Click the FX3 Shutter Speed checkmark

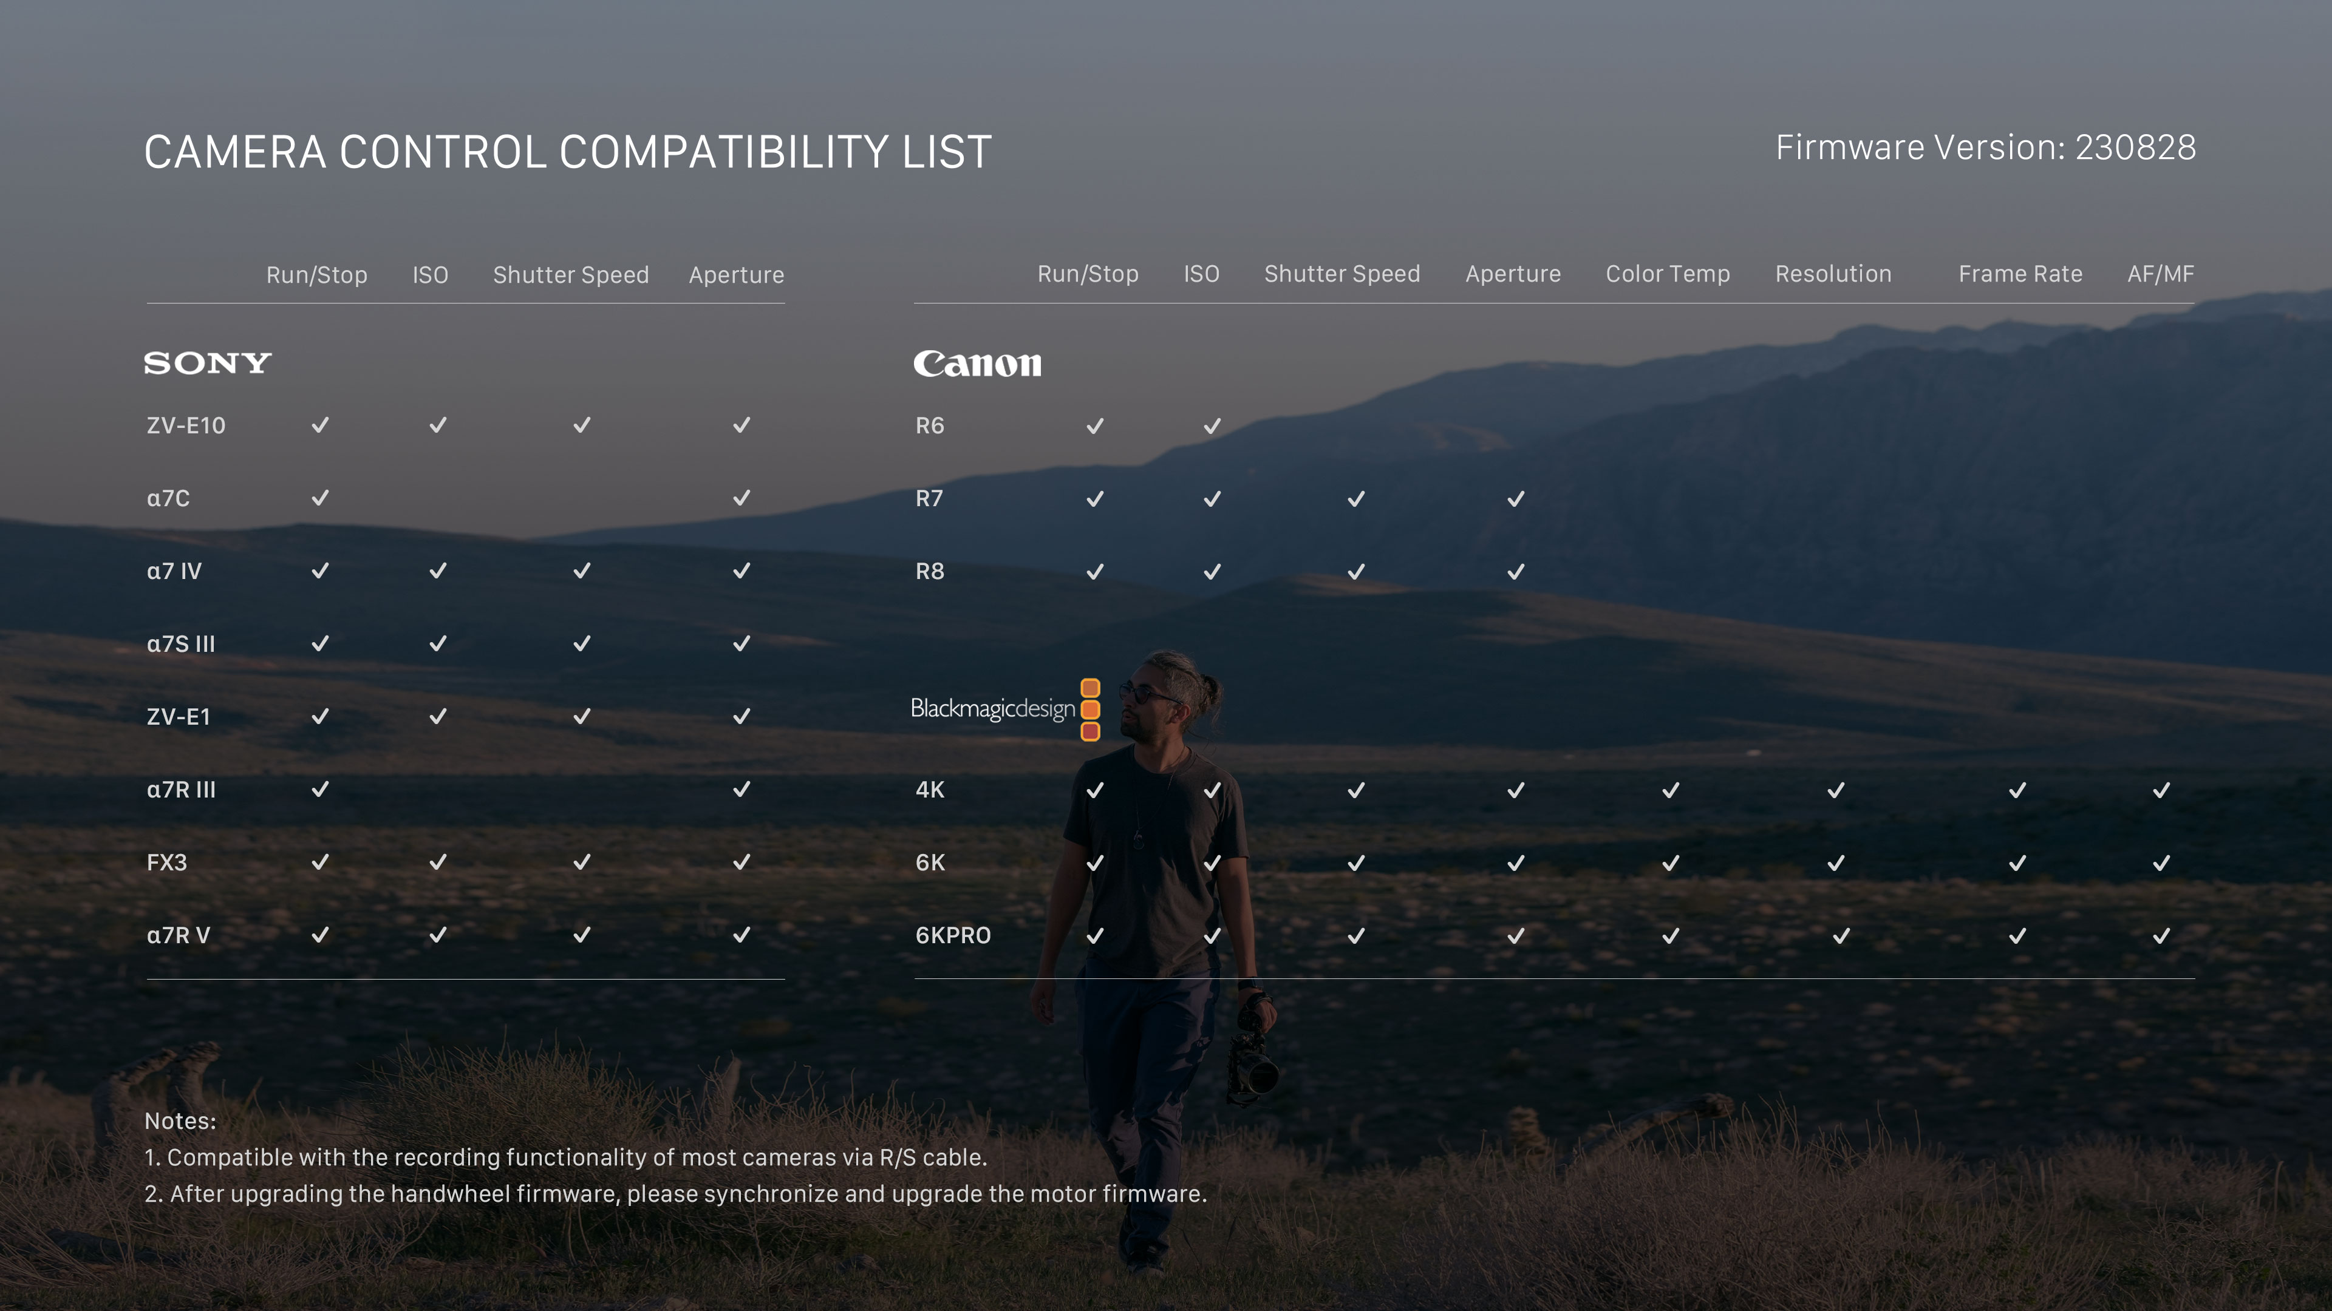pyautogui.click(x=582, y=862)
